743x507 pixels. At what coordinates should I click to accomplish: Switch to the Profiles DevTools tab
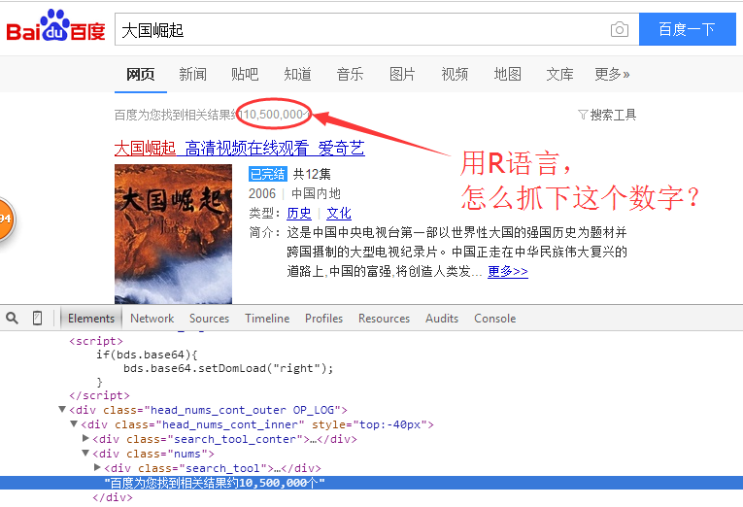[x=324, y=319]
